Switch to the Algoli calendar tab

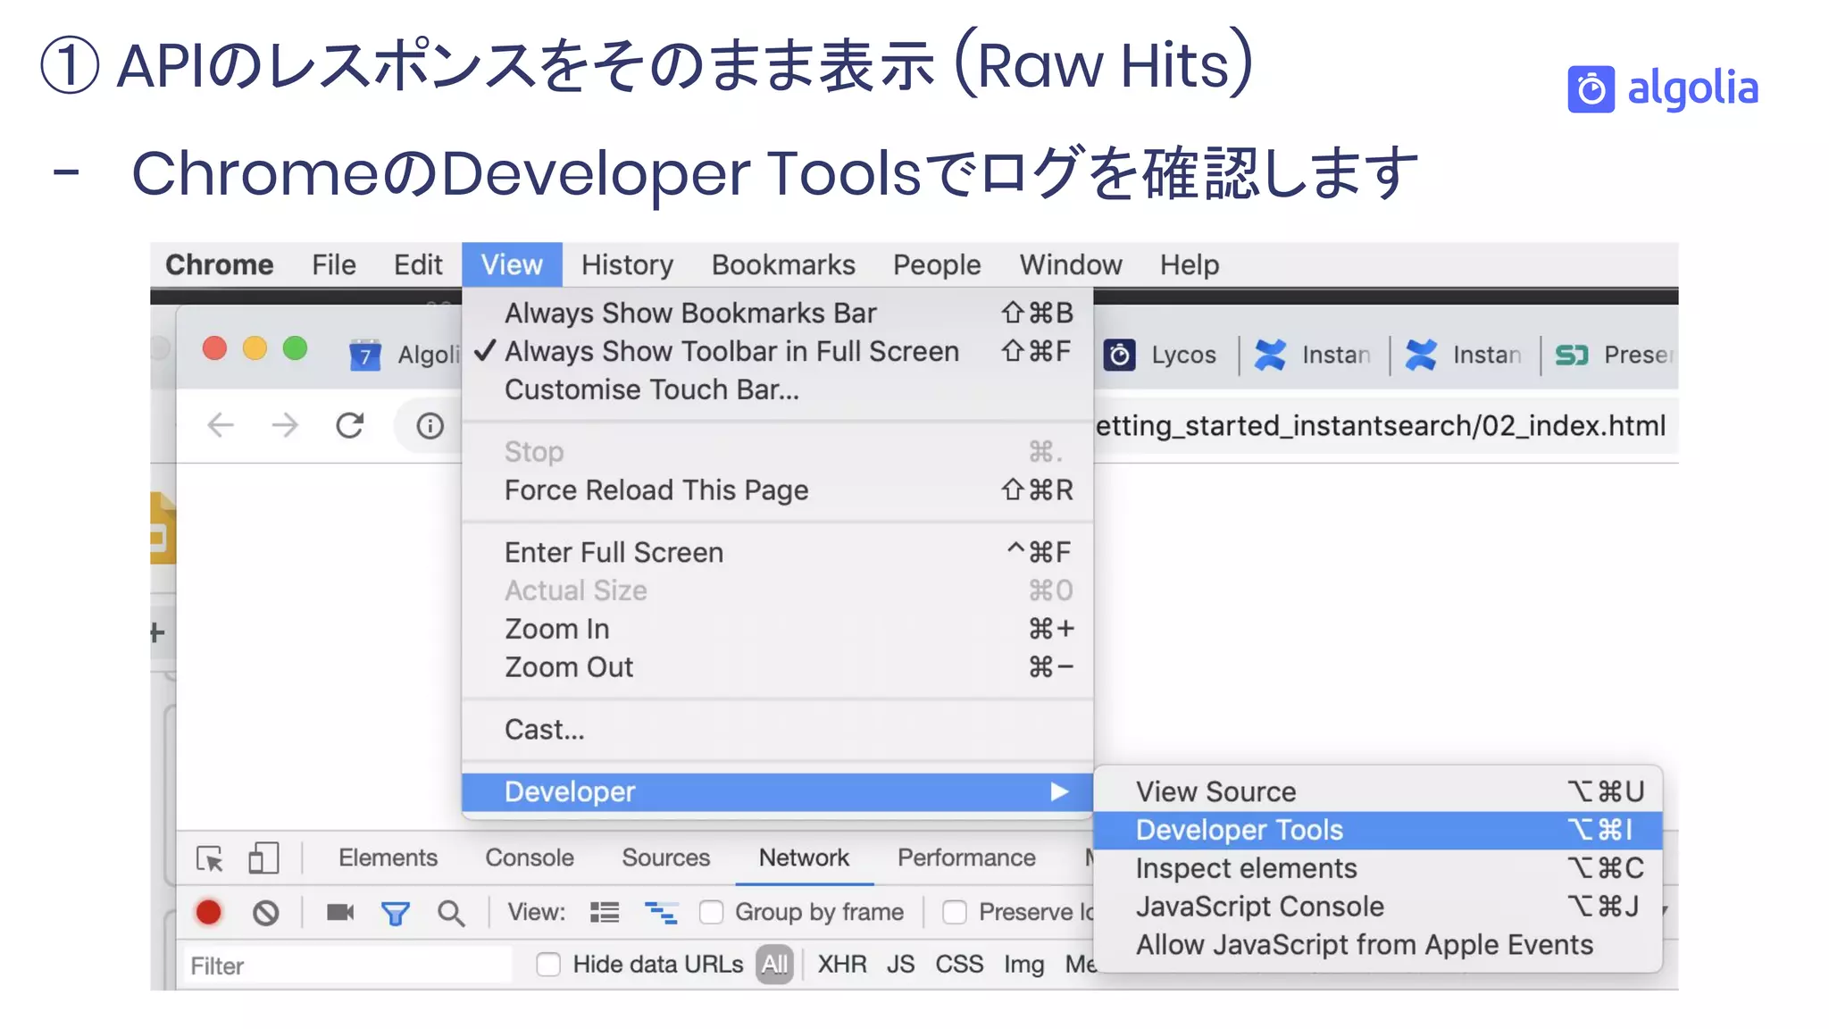click(404, 356)
